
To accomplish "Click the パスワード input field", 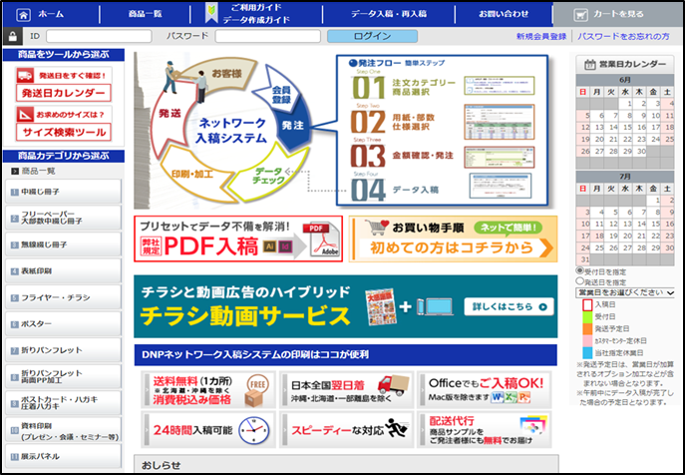I will tap(265, 36).
